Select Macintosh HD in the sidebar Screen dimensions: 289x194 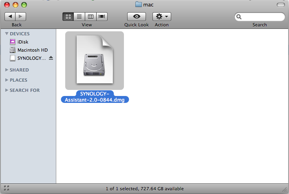[x=29, y=50]
